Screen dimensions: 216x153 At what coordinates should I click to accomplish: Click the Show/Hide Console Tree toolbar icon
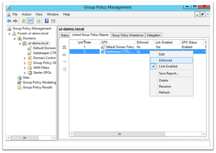(x=30, y=21)
